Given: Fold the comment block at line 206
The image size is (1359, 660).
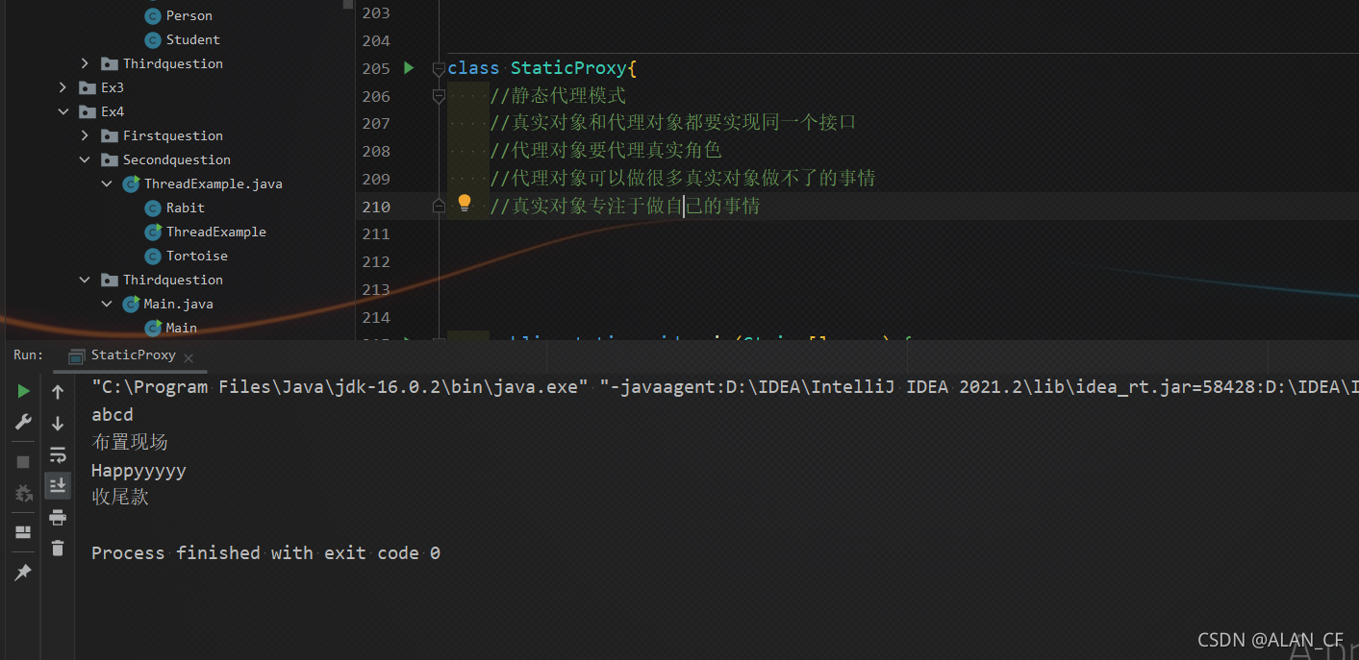Looking at the screenshot, I should point(439,96).
